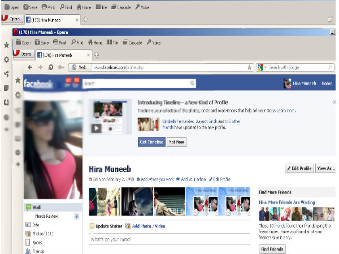The height and width of the screenshot is (254, 339).
Task: Open the Learn more link
Action: click(286, 111)
